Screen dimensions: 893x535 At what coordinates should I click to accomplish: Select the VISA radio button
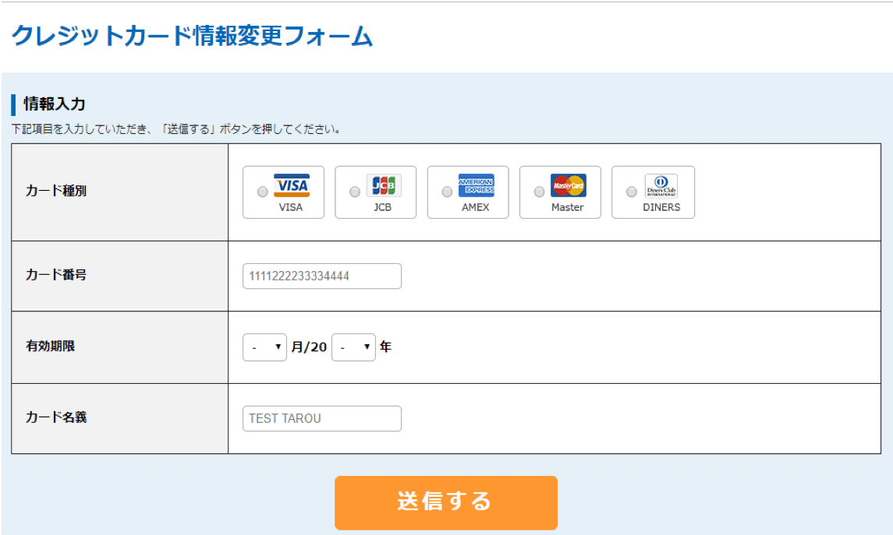[263, 192]
